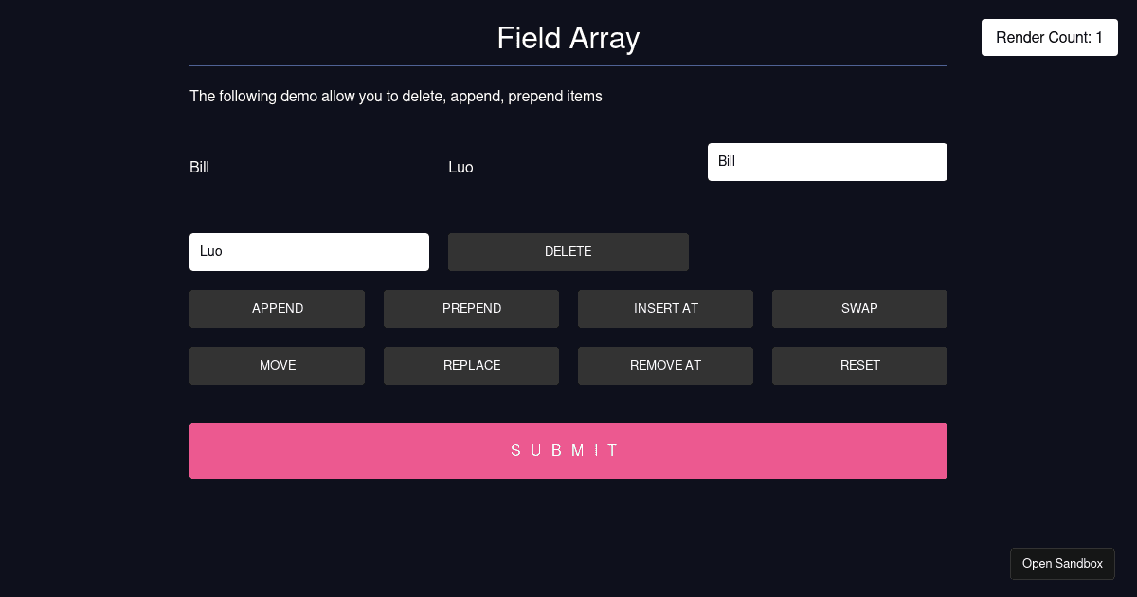This screenshot has width=1137, height=597.
Task: Click the DELETE button
Action: pos(568,251)
